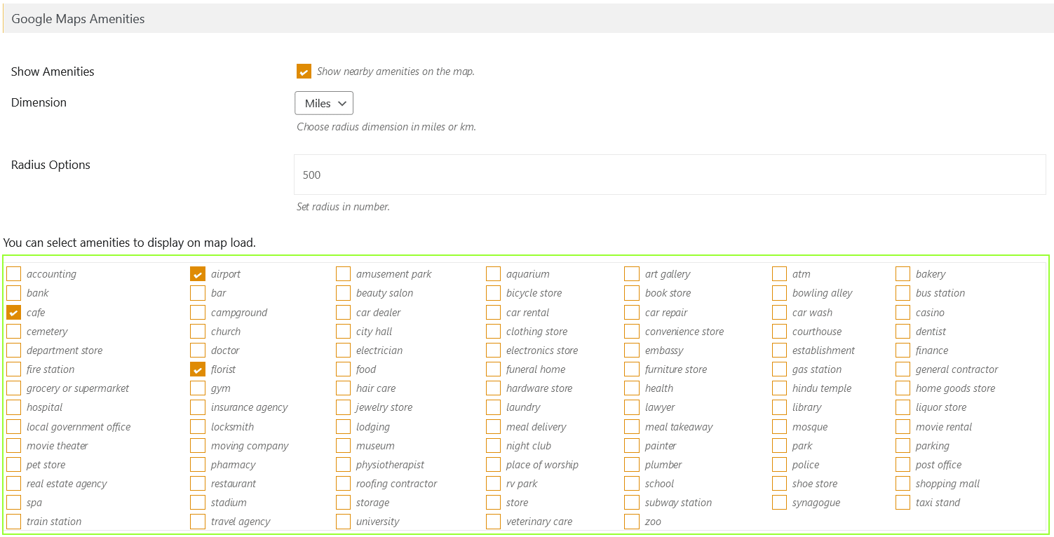1054x537 pixels.
Task: Select the gas station checkbox
Action: [x=780, y=369]
